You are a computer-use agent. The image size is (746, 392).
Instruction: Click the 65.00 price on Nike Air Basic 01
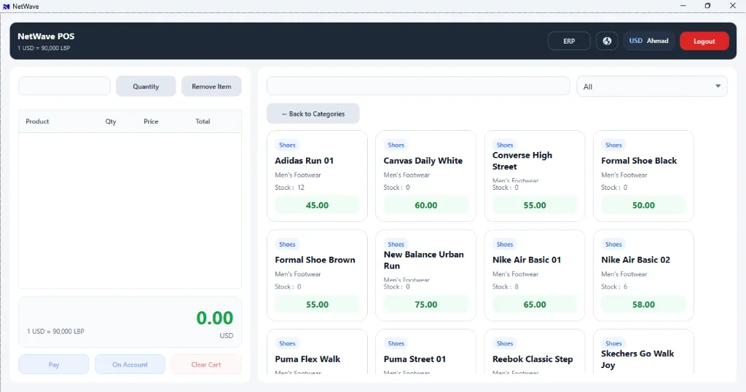click(x=535, y=305)
